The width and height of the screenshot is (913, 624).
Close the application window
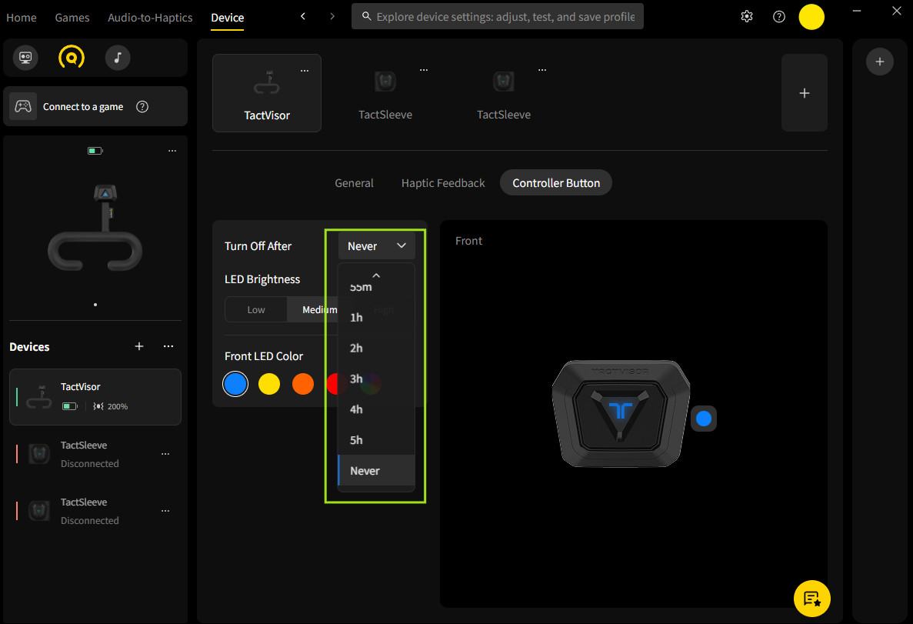point(897,11)
